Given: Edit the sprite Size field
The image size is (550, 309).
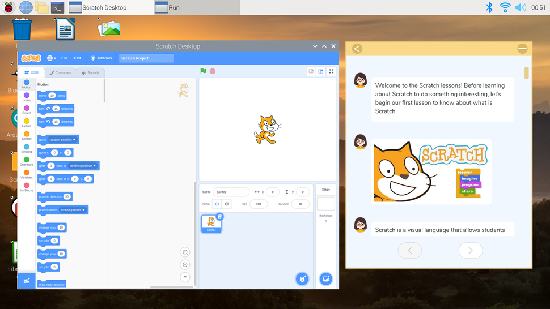Looking at the screenshot, I should [259, 204].
